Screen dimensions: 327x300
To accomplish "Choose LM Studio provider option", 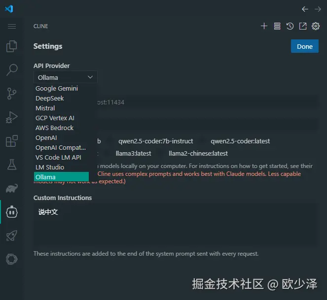I will (x=61, y=167).
